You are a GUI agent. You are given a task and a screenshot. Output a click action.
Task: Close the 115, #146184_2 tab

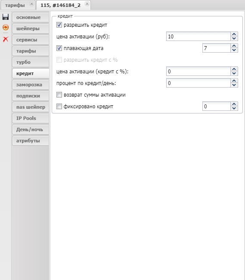tap(87, 3)
